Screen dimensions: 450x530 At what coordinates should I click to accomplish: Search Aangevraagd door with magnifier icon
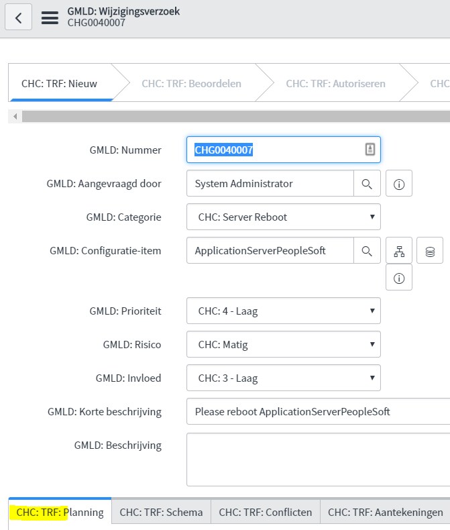point(367,184)
